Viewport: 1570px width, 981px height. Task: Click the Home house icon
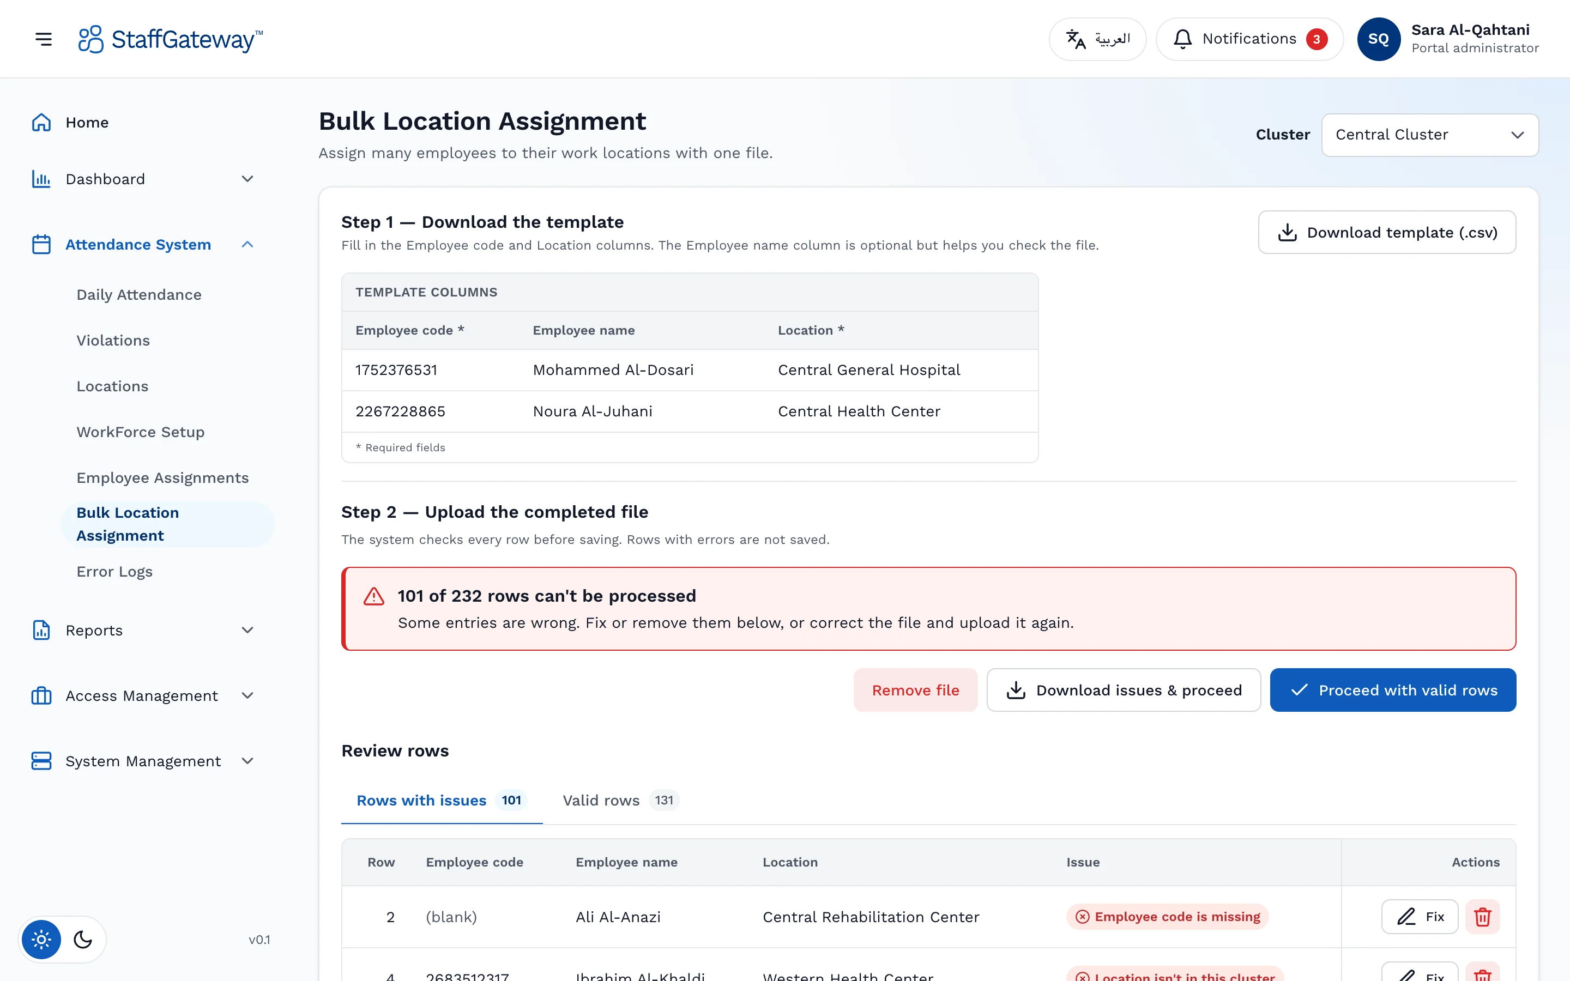pos(41,123)
